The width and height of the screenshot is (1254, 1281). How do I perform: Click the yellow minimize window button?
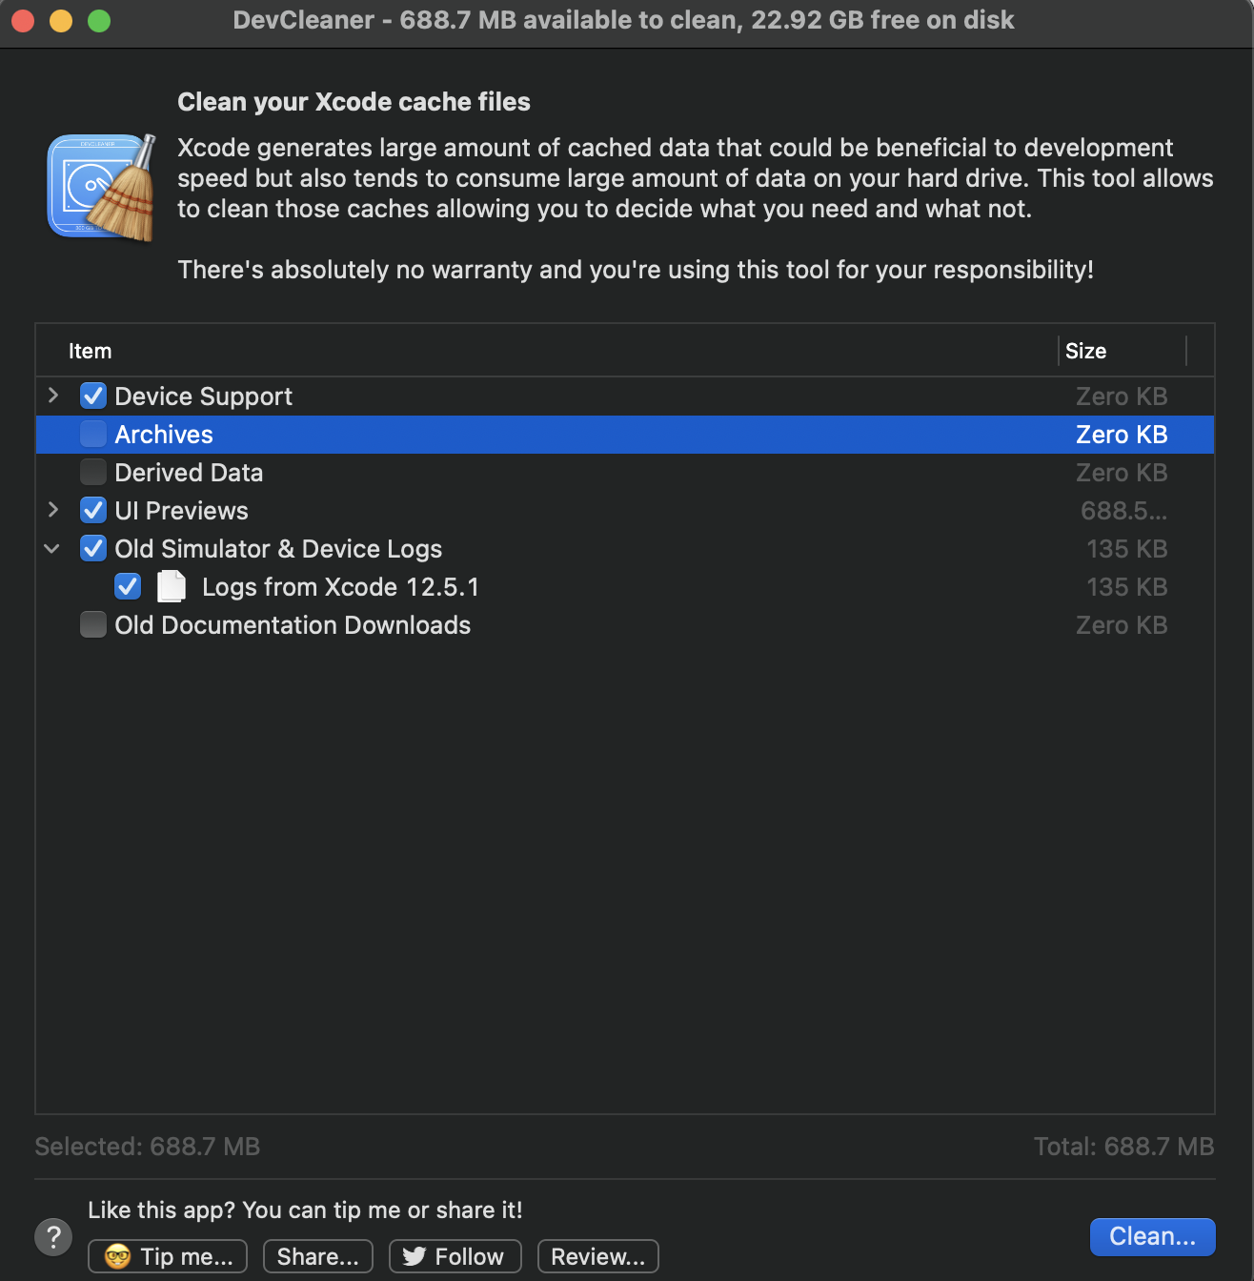tap(61, 20)
